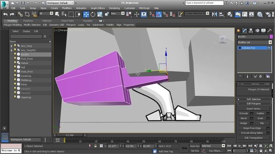Viewport: 275px width, 154px height.
Task: Click the Hinge From Edge button
Action: (252, 128)
